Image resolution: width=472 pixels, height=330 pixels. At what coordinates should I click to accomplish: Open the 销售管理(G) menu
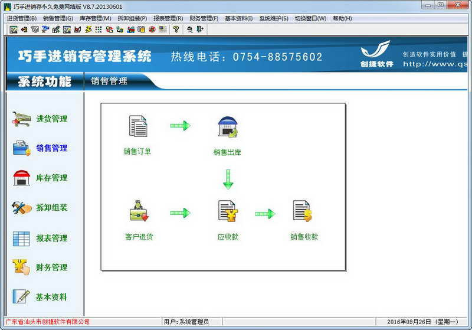tap(58, 18)
